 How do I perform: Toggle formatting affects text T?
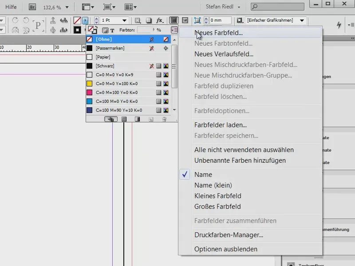[x=112, y=30]
